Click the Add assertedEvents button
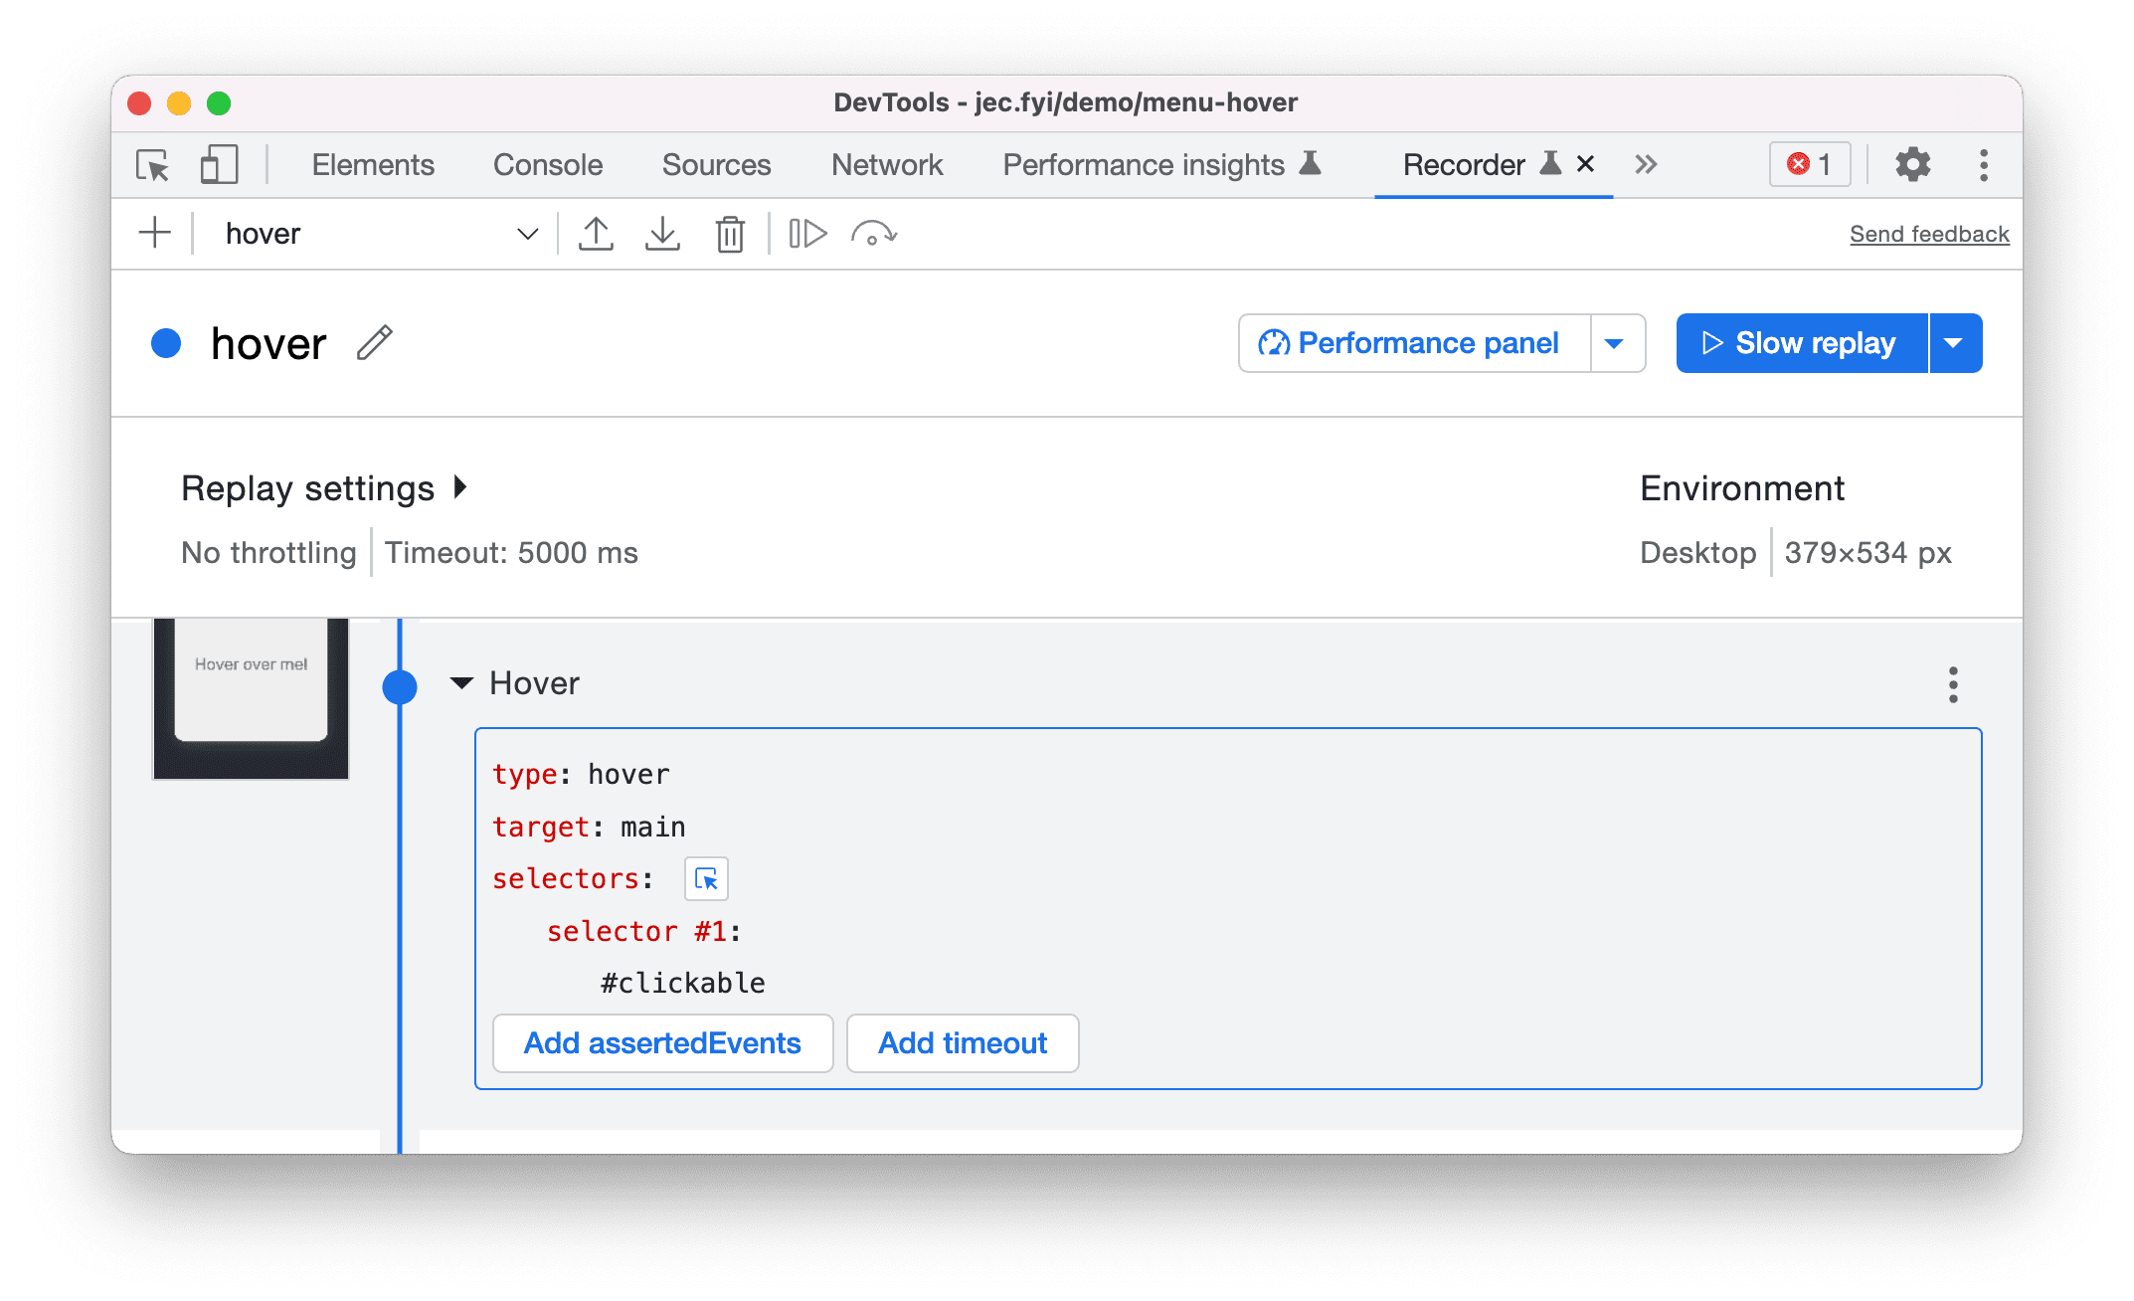Screen dimensions: 2134x1301 [x=661, y=1044]
